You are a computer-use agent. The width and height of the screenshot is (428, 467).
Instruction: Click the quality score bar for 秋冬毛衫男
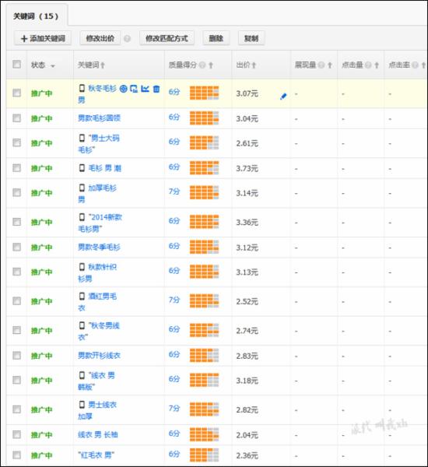coord(205,93)
